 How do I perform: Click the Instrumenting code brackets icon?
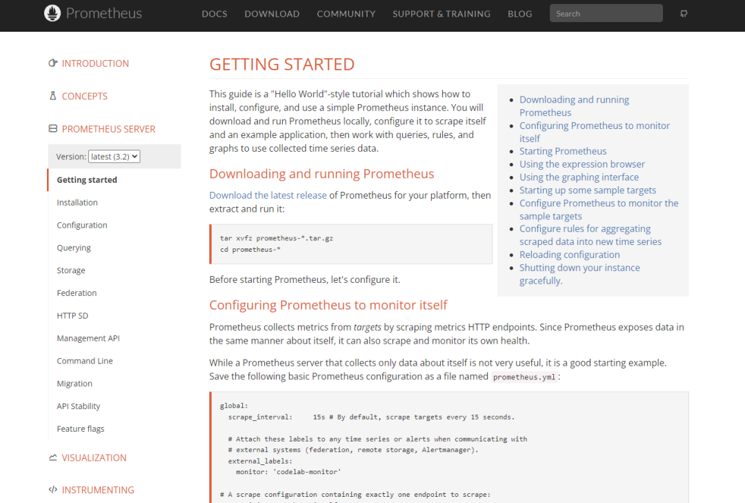pos(52,490)
